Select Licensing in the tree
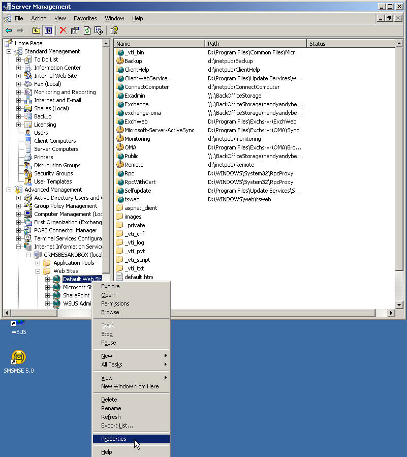Viewport: 407px width, 457px height. (x=45, y=125)
